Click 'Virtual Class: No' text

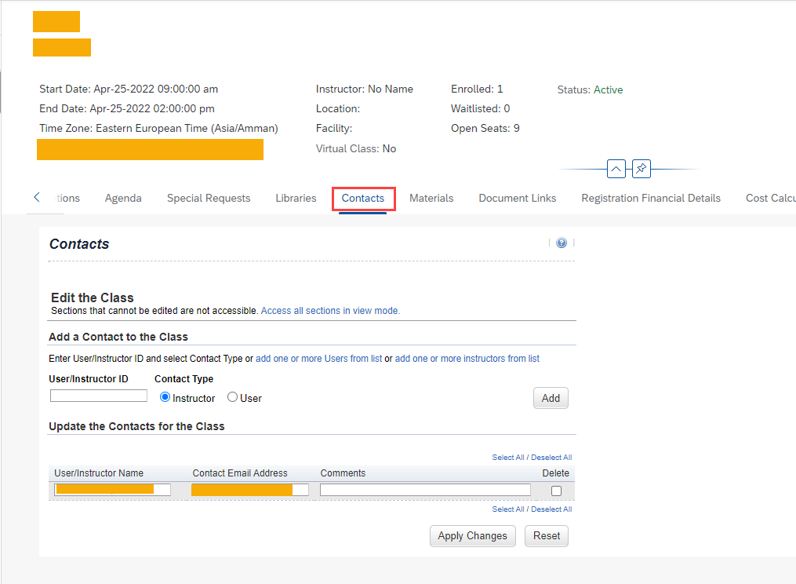(356, 148)
